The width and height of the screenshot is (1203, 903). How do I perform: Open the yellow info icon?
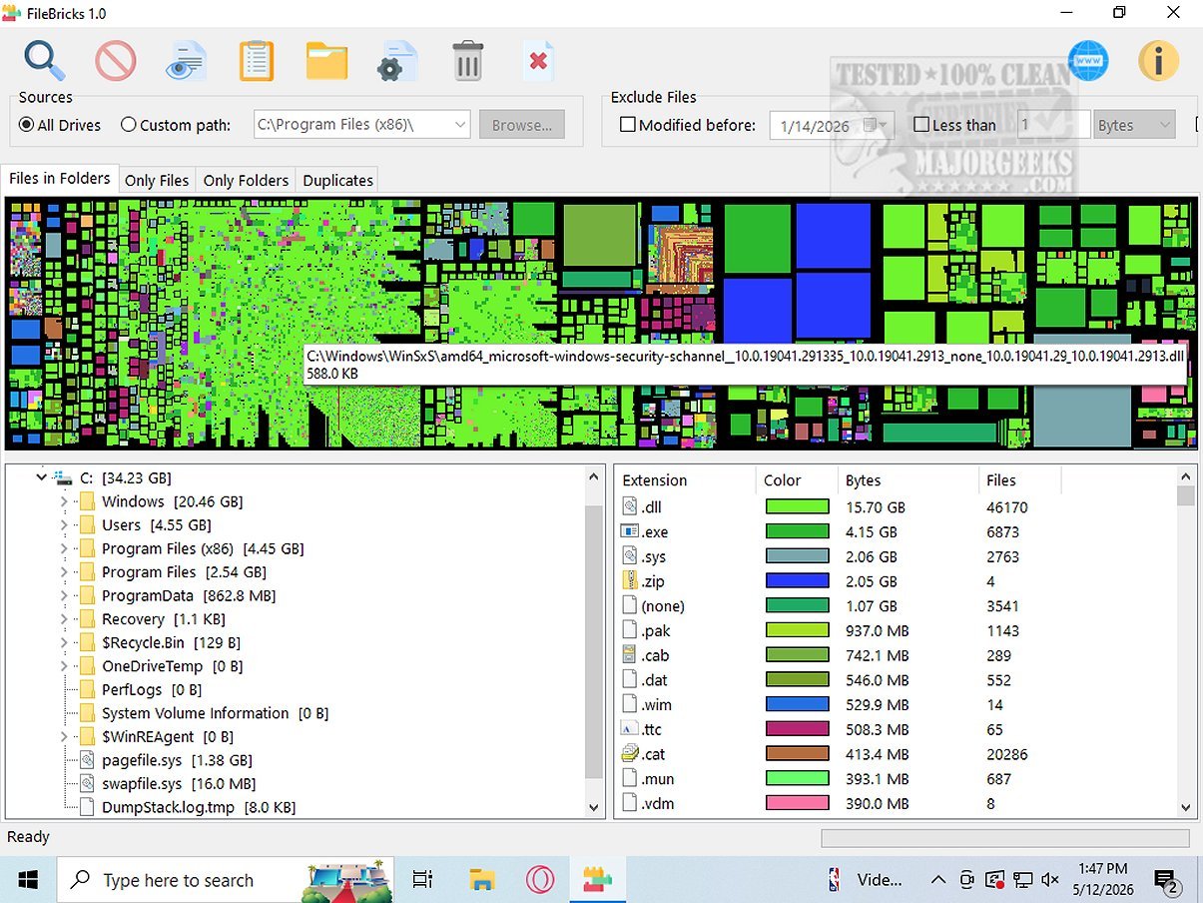pos(1158,61)
